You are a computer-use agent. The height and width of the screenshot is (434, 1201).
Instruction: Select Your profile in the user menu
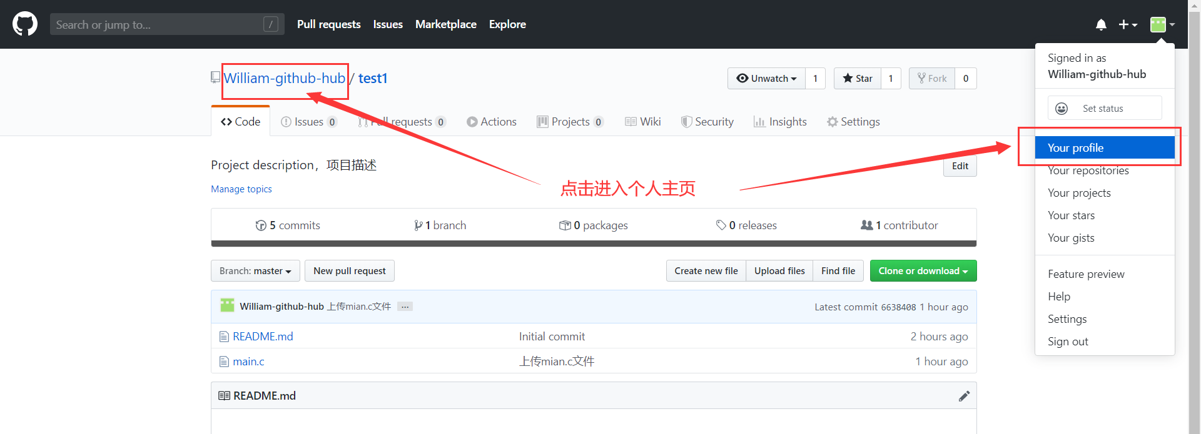tap(1105, 148)
